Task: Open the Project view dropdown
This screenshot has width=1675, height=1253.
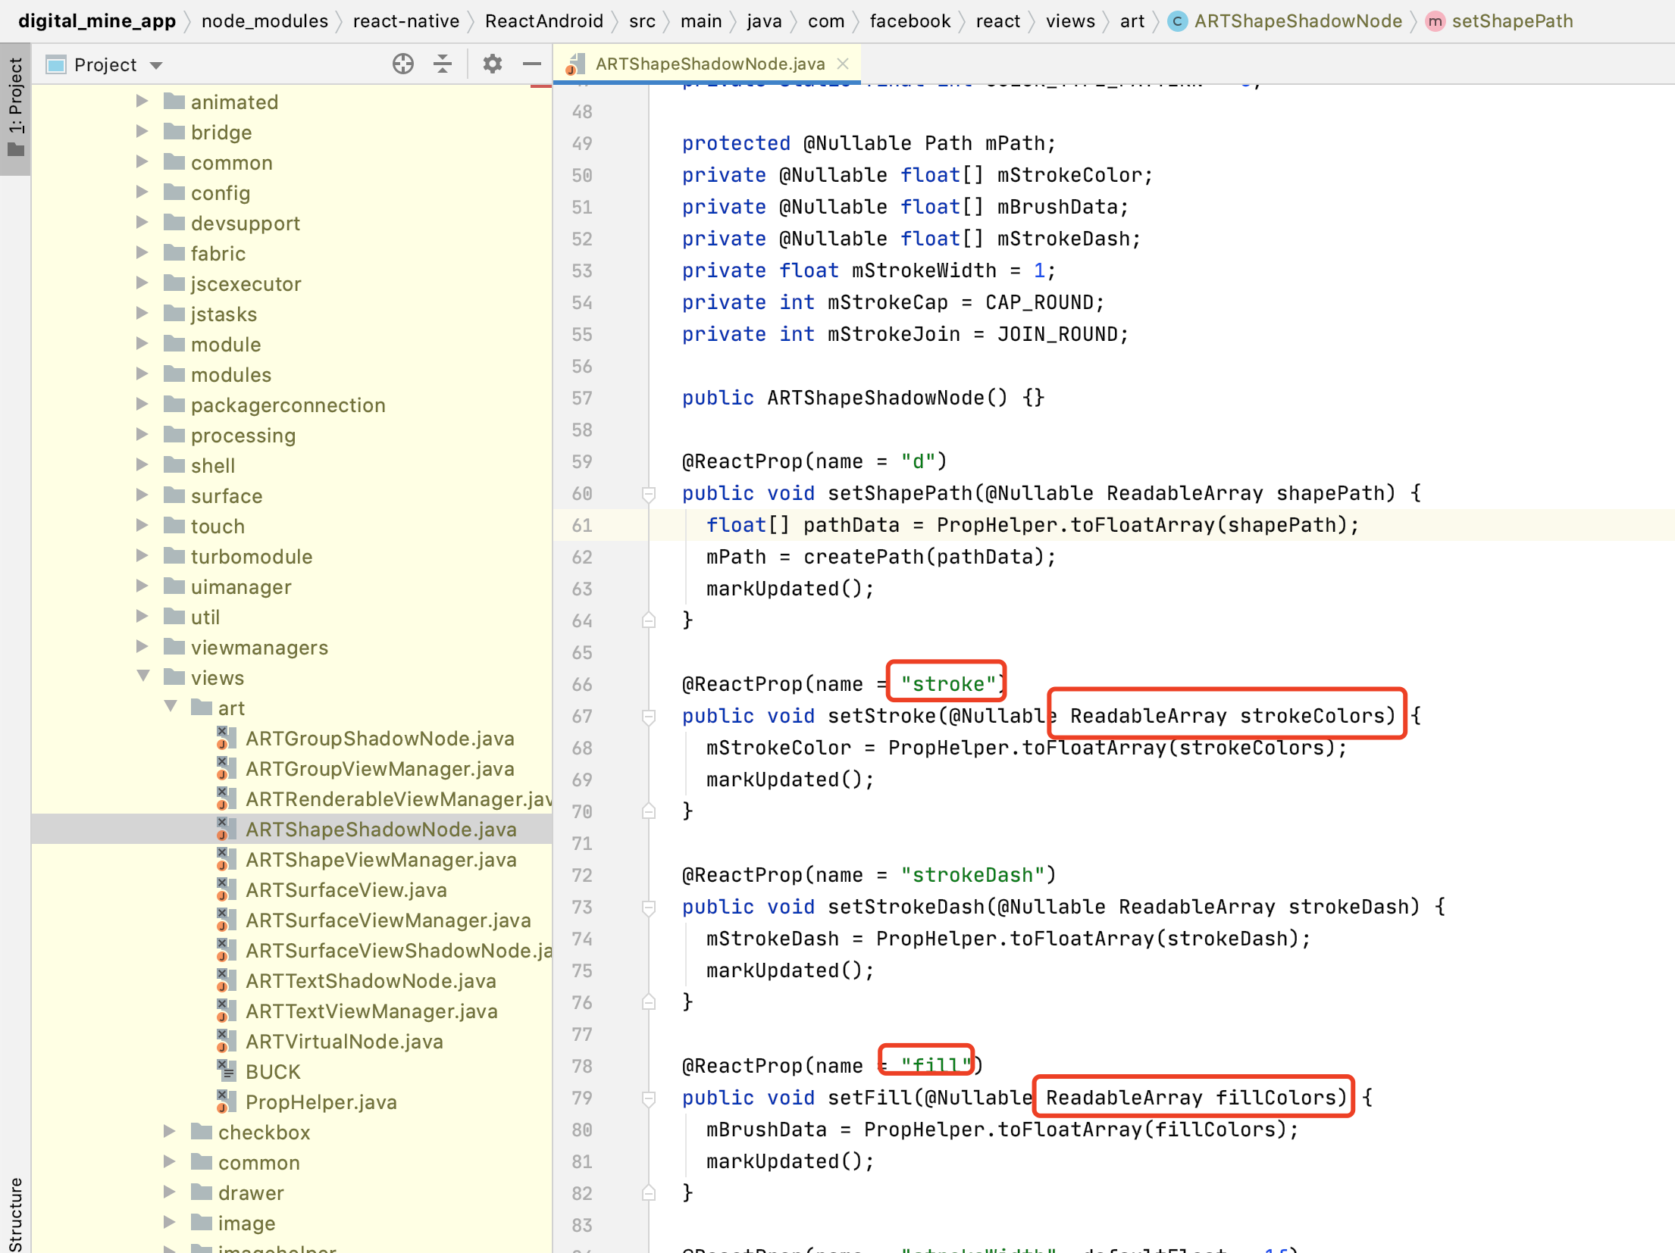Action: click(x=156, y=65)
